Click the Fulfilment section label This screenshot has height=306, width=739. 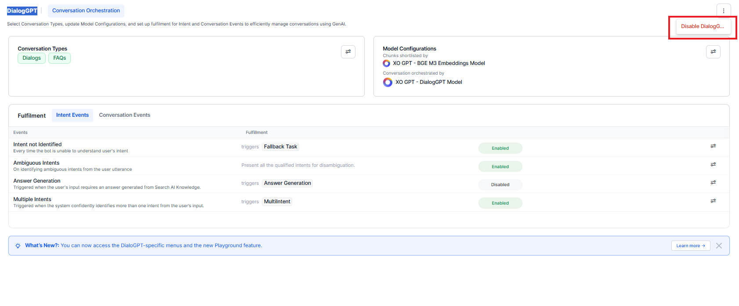point(32,115)
